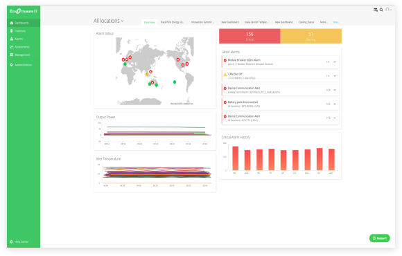Expand the Battery pack disconnected alarm
The image size is (402, 256).
point(335,104)
